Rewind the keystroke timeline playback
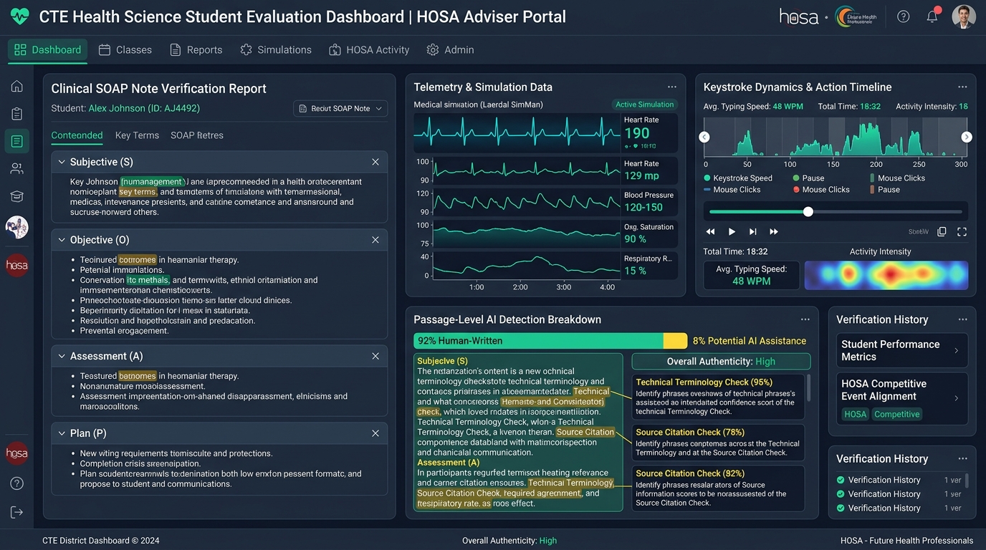The height and width of the screenshot is (550, 986). [711, 232]
